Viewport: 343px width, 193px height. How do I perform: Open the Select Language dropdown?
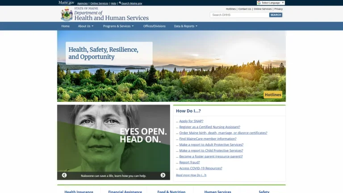coord(271,3)
